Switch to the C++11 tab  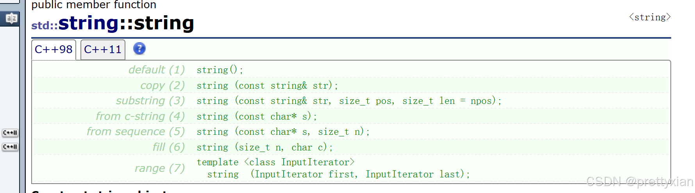[103, 50]
